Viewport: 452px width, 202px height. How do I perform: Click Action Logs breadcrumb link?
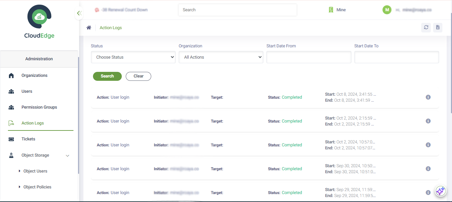click(111, 28)
